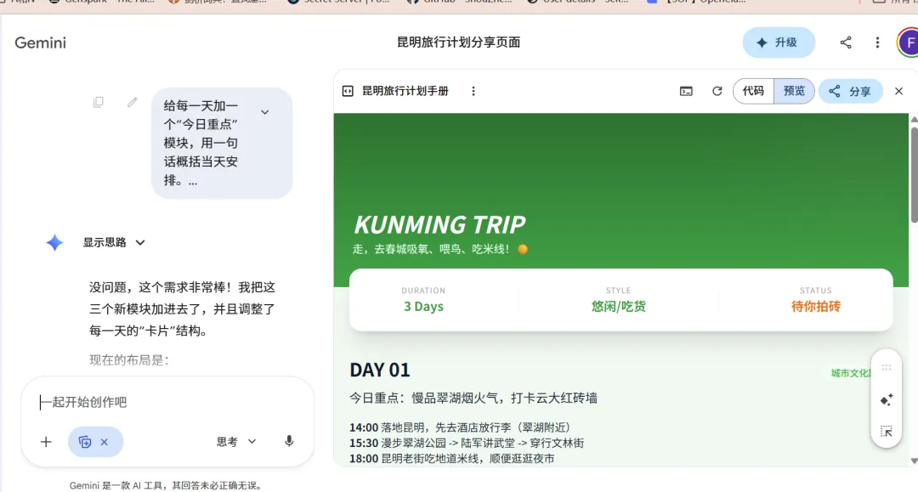Click the canvas tool chip icon

coord(85,442)
